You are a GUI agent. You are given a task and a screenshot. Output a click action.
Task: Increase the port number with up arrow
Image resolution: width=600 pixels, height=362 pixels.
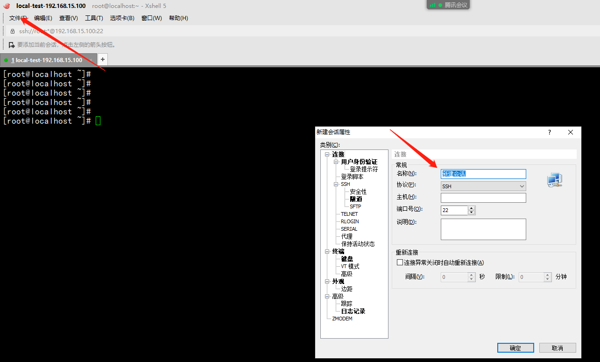click(x=472, y=208)
